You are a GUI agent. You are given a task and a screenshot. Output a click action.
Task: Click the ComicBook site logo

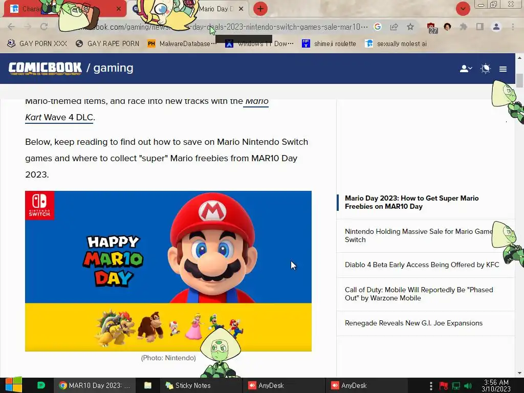45,68
